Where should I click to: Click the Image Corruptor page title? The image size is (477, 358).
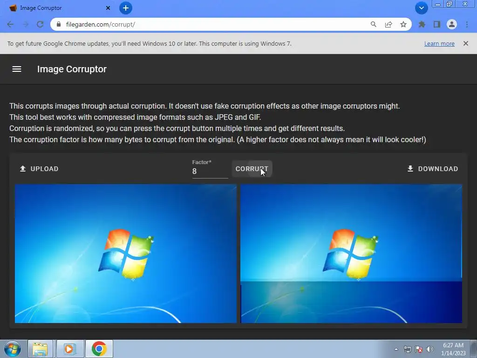coord(72,69)
